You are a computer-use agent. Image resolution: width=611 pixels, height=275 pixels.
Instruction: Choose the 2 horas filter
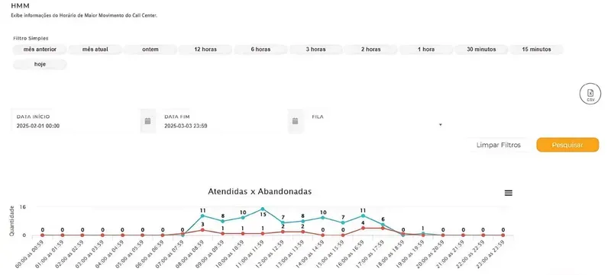coord(370,50)
